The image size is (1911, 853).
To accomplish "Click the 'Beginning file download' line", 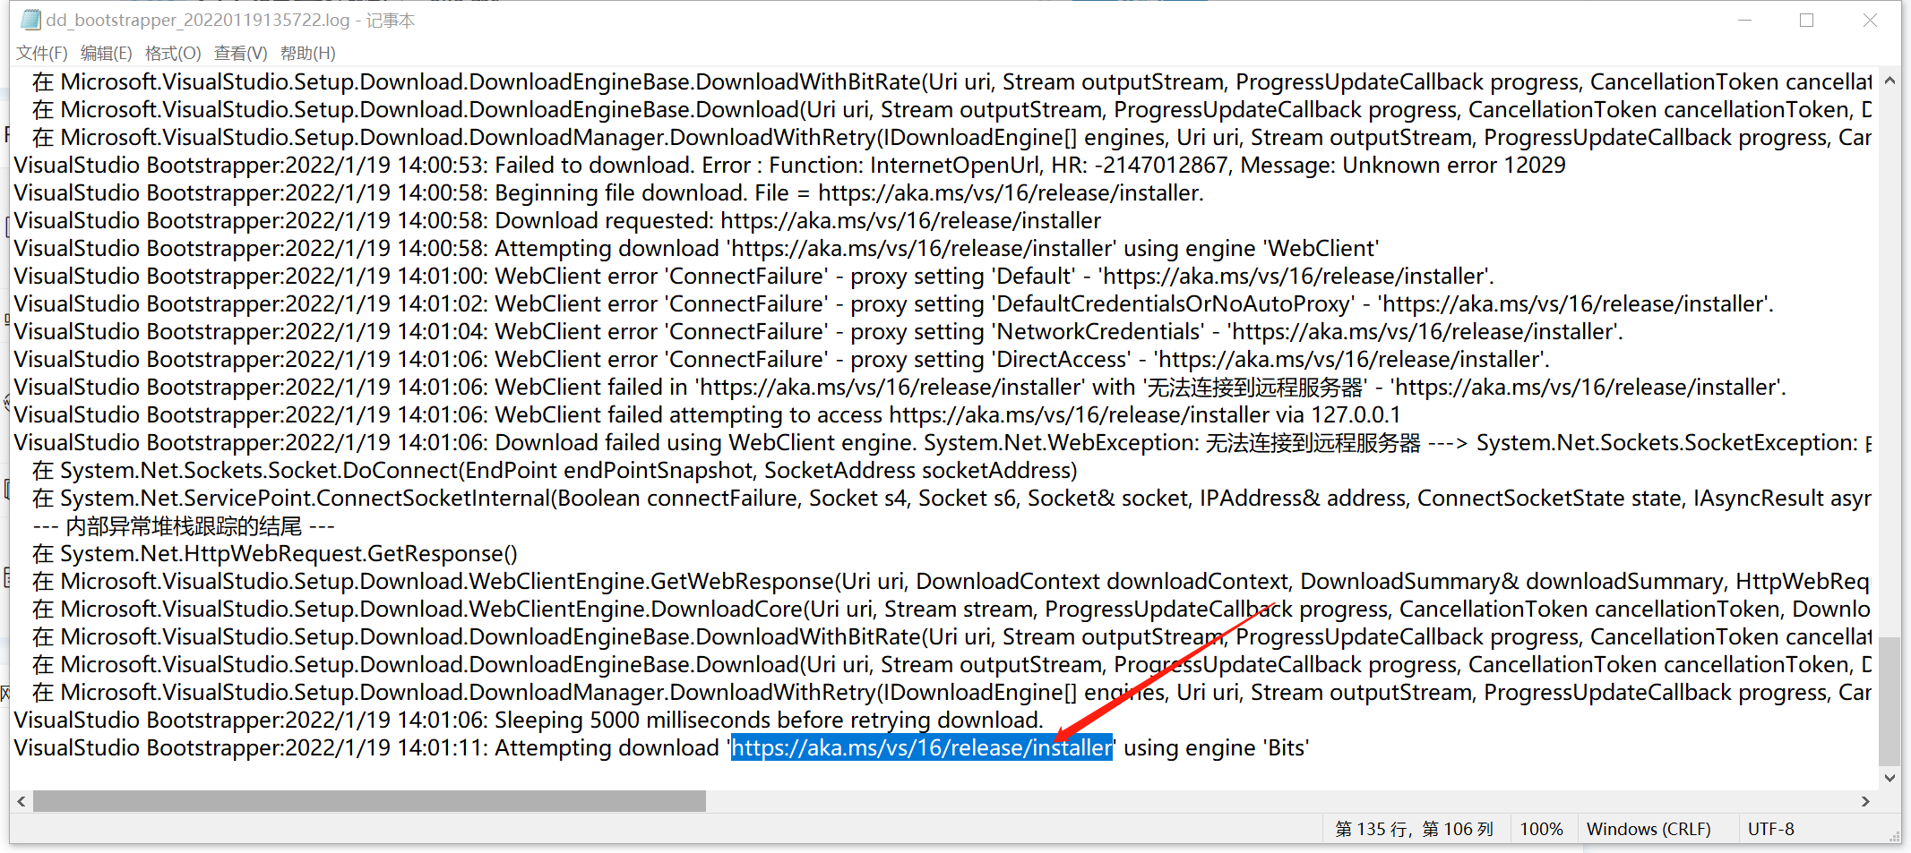I will (x=609, y=192).
